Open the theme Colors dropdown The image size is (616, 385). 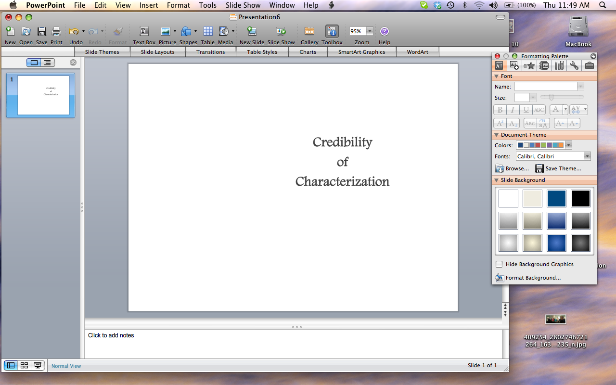coord(568,145)
